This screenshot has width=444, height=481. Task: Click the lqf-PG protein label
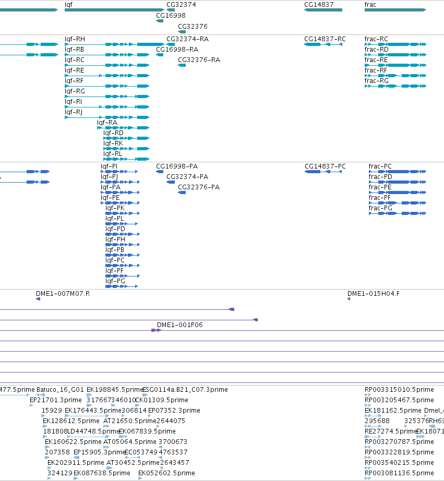pyautogui.click(x=115, y=281)
